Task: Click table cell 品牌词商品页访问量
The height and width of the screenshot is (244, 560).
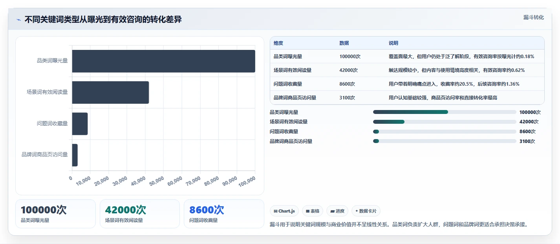Action: tap(295, 97)
